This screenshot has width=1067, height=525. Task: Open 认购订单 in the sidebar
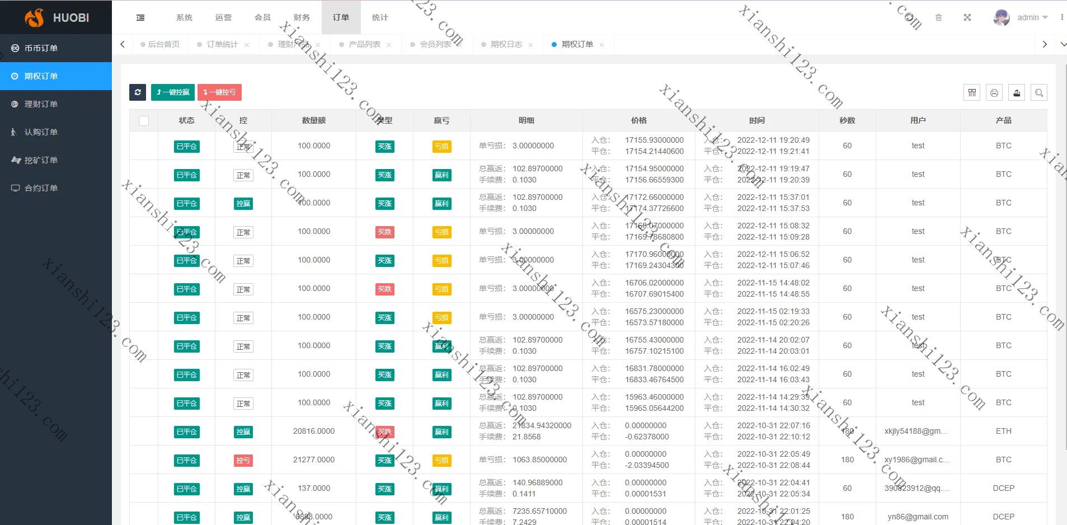[x=56, y=132]
